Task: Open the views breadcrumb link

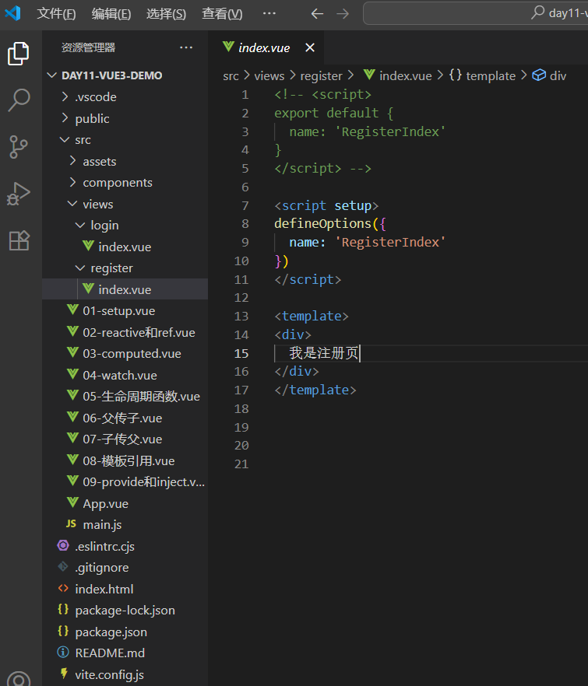Action: click(269, 75)
